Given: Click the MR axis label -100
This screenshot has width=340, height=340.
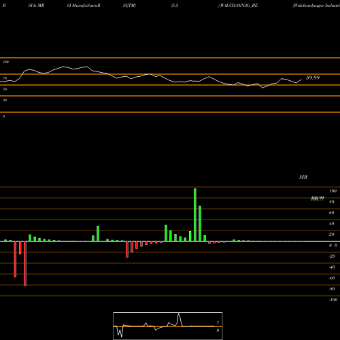Looking at the screenshot, I should pyautogui.click(x=333, y=300).
